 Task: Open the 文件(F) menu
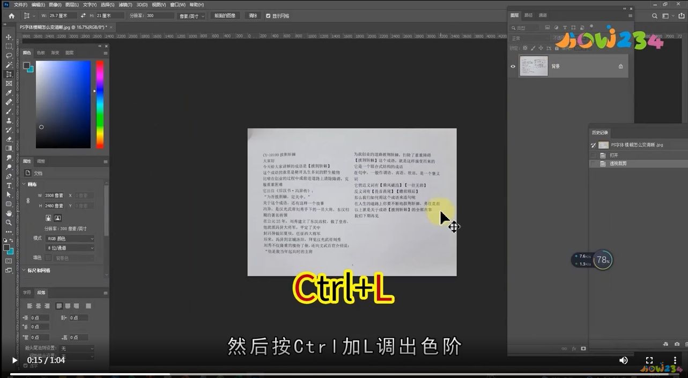point(20,5)
